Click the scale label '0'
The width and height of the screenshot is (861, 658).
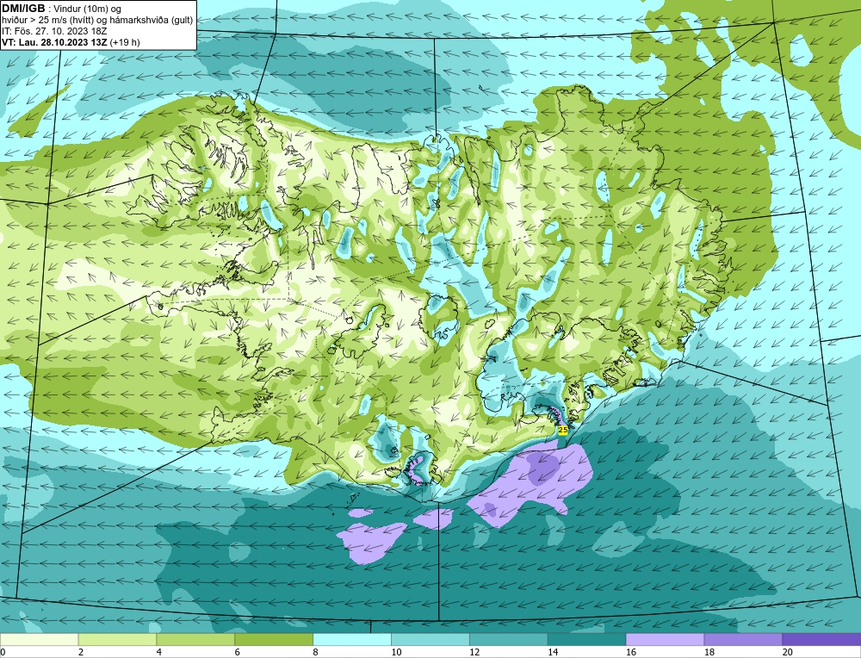[x=3, y=652]
